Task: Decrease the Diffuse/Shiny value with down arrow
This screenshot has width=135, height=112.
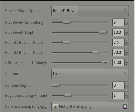Action: (x=126, y=64)
